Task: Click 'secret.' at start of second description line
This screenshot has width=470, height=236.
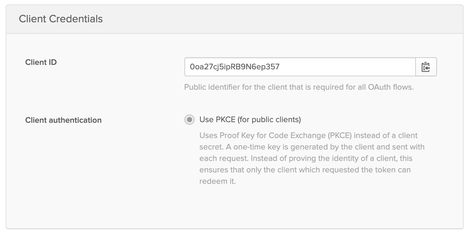Action: coord(209,147)
